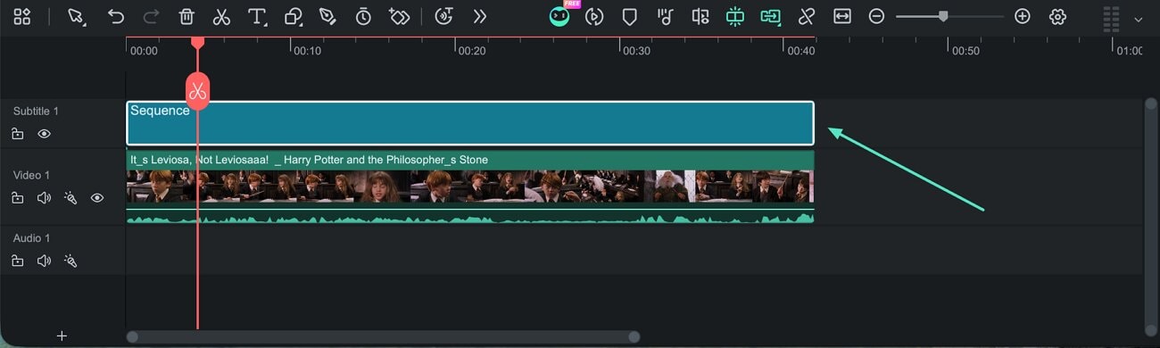Screen dimensions: 1160x348
Task: Open the audio beat detection icon
Action: coord(665,16)
